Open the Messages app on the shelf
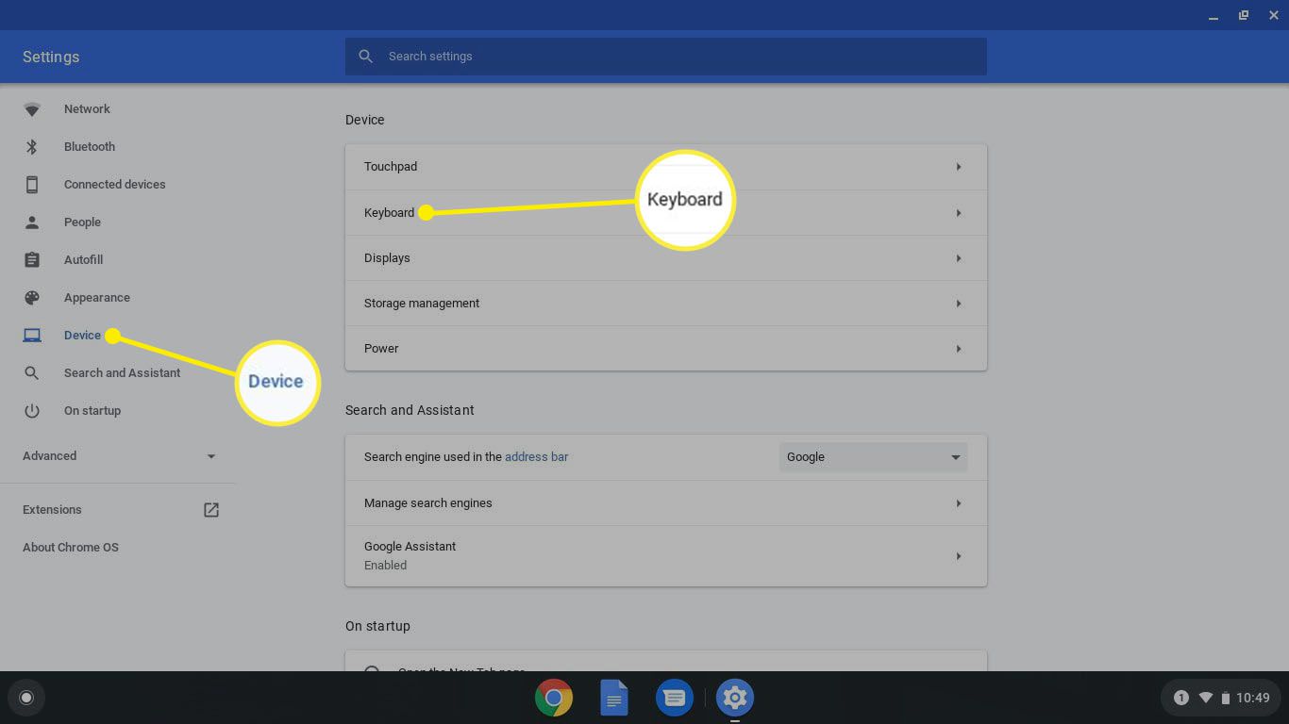The width and height of the screenshot is (1289, 724). (674, 698)
